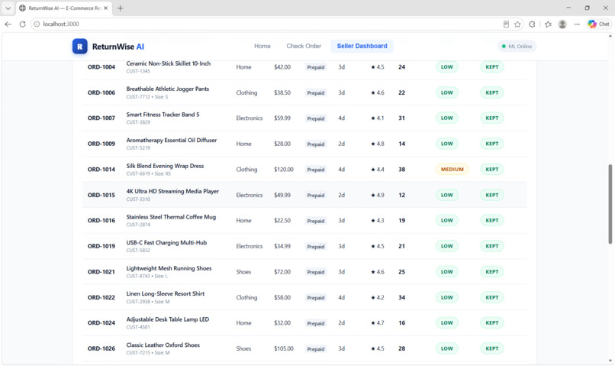Click the KEPT badge for ORD-1015
The height and width of the screenshot is (366, 615).
492,195
